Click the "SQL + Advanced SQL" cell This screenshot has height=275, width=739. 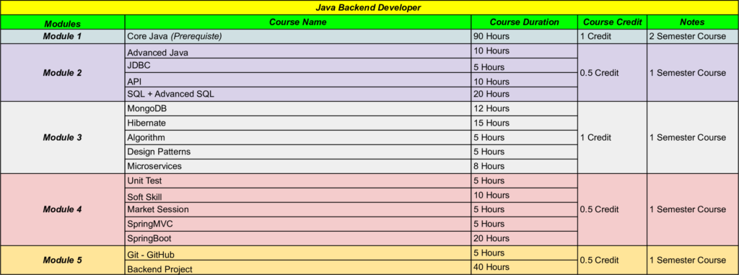[x=298, y=95]
